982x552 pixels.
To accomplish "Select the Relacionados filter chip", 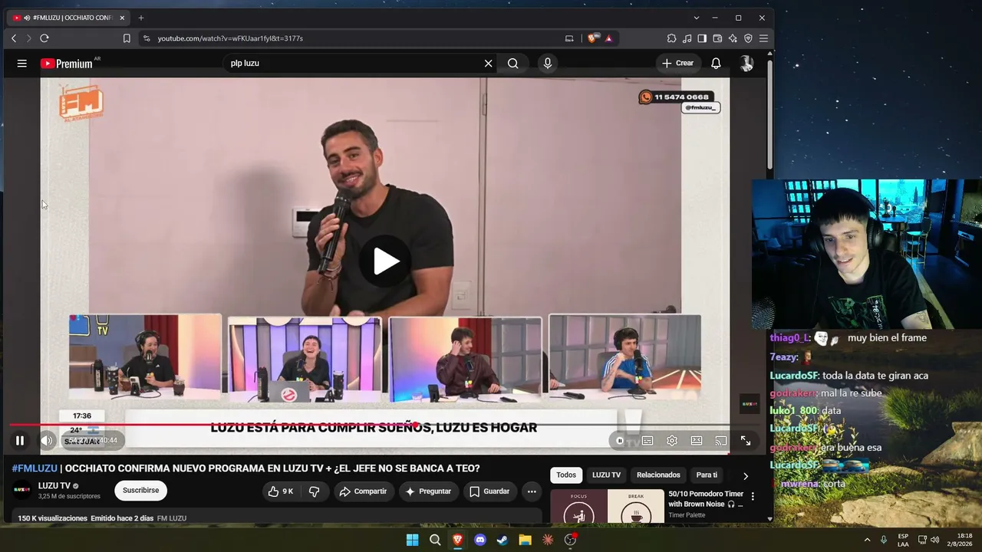I will pyautogui.click(x=658, y=475).
